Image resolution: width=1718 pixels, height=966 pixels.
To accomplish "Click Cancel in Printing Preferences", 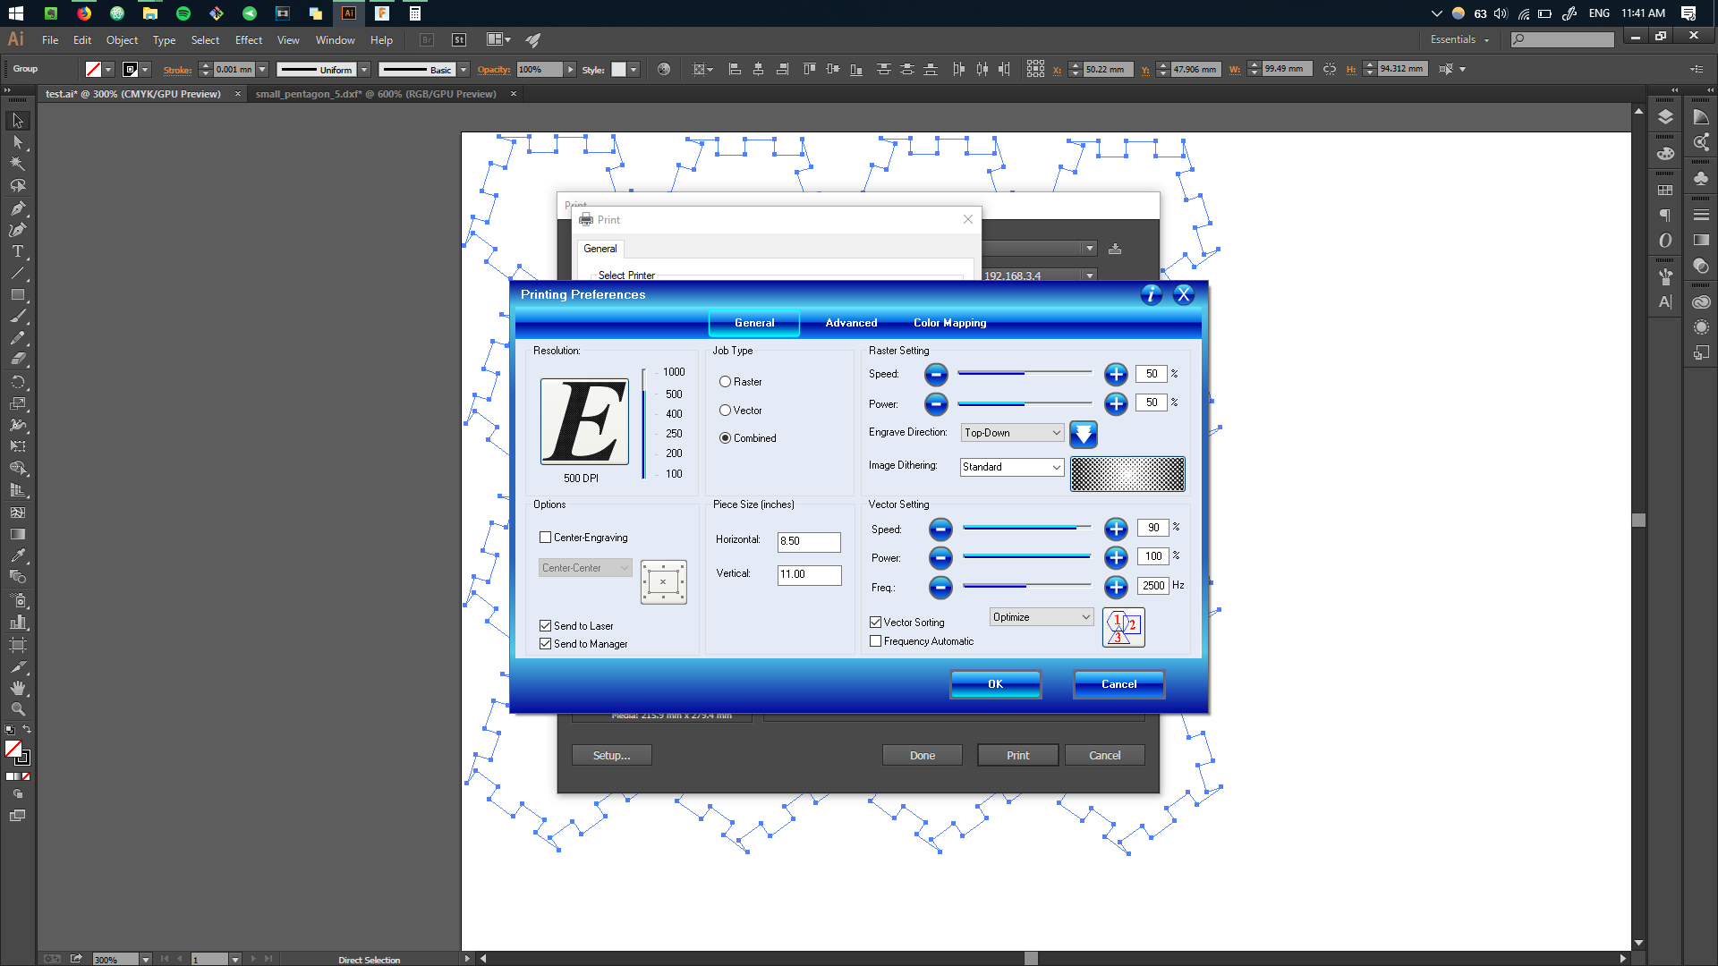I will click(x=1119, y=684).
